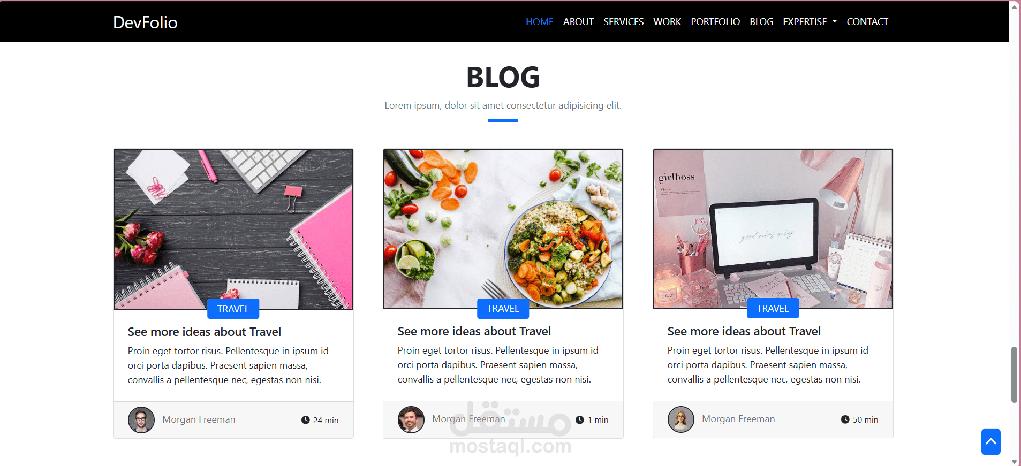Open the girlboss desk image thumbnail
Viewport: 1021px width, 466px height.
tap(773, 229)
